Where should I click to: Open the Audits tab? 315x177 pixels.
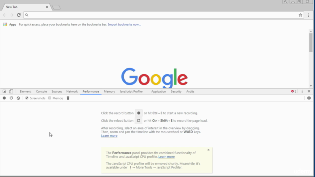190,92
